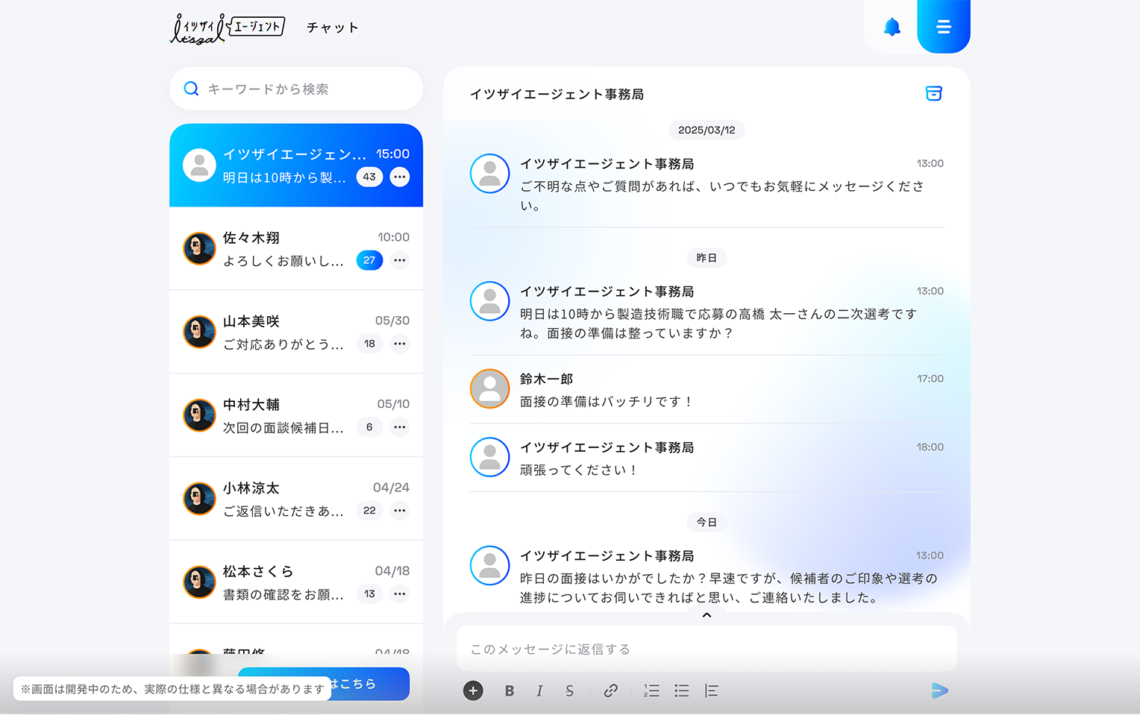Image resolution: width=1140 pixels, height=715 pixels.
Task: Open more options for 中村大輔 chat
Action: tap(400, 427)
